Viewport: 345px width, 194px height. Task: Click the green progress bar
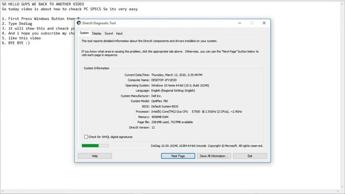[95, 145]
